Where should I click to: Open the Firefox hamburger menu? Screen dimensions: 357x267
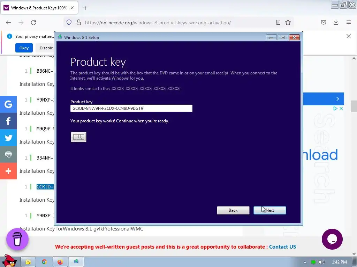coord(349,22)
